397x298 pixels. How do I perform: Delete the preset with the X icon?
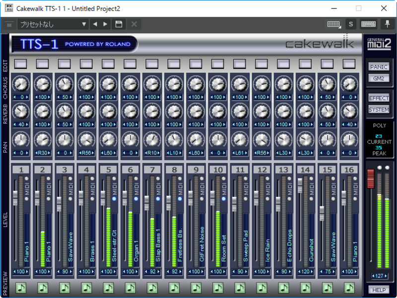tap(134, 24)
